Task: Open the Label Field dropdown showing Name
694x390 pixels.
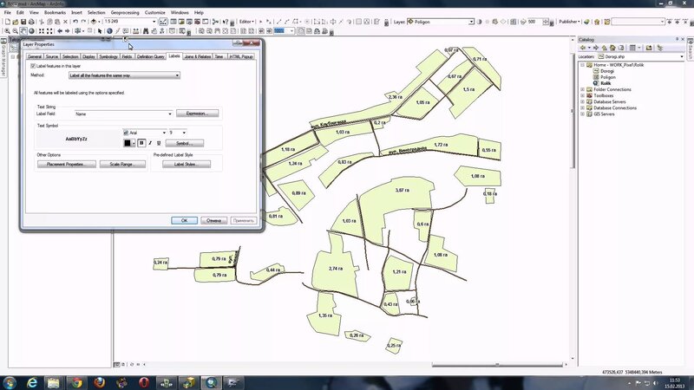Action: coord(123,114)
